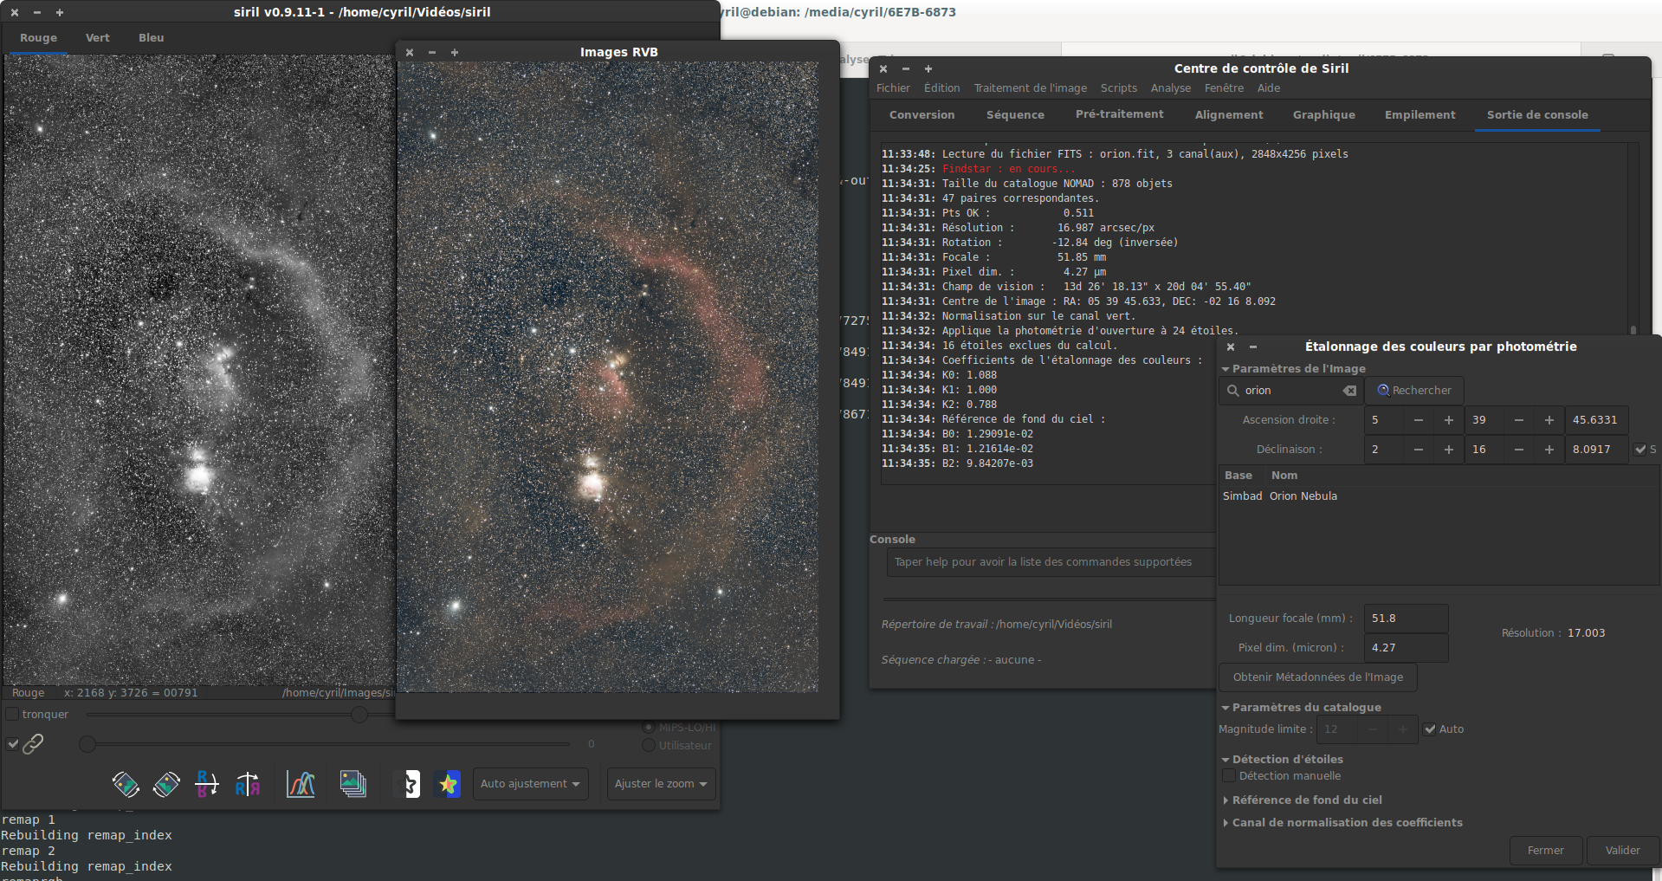This screenshot has height=881, width=1662.
Task: Click the Images RVB color preview image
Action: pyautogui.click(x=608, y=377)
